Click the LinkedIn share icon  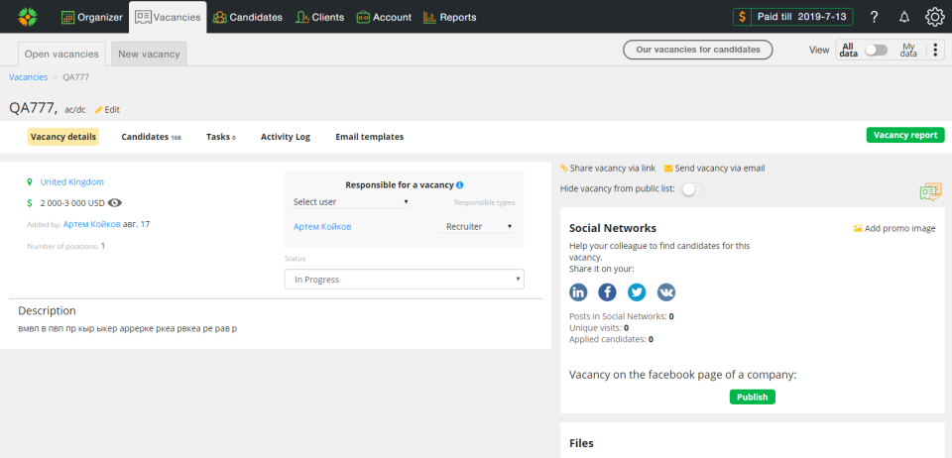click(578, 292)
